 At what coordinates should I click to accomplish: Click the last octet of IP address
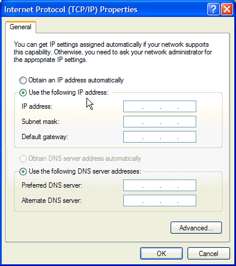point(186,106)
